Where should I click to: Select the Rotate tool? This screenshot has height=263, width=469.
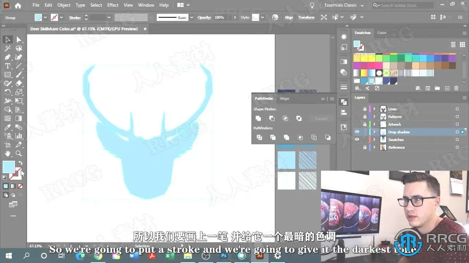tap(8, 92)
